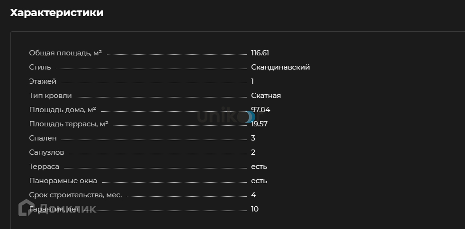Click the Срок строительства, мес. label

coord(75,195)
